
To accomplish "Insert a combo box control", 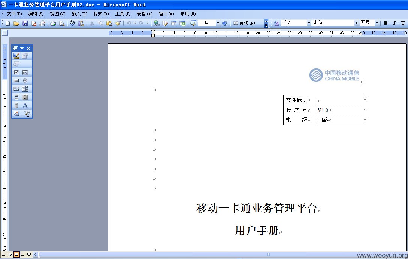I will [x=25, y=89].
